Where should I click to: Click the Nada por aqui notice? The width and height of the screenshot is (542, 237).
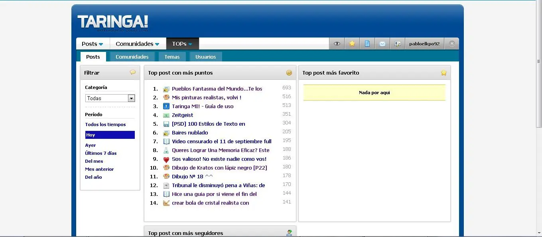coord(374,93)
